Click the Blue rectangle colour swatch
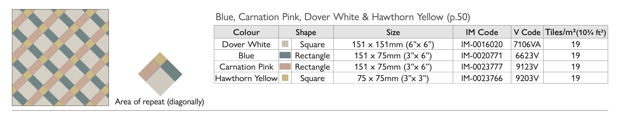This screenshot has height=128, width=631. 285,56
